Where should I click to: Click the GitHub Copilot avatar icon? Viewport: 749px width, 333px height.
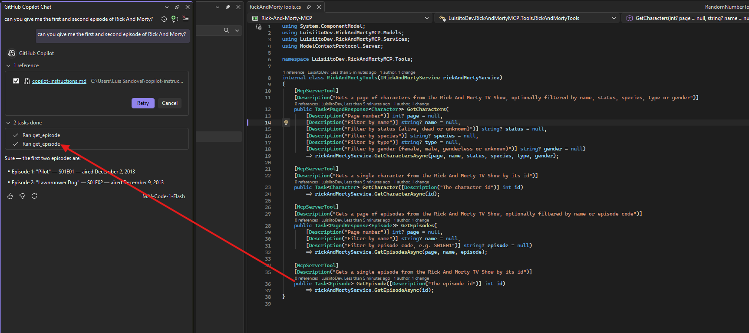[12, 53]
